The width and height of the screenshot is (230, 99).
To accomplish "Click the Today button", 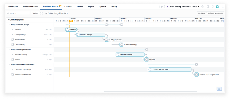I will (35, 13).
